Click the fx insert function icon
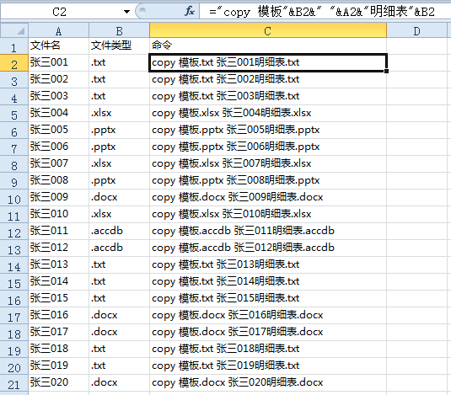 (190, 12)
